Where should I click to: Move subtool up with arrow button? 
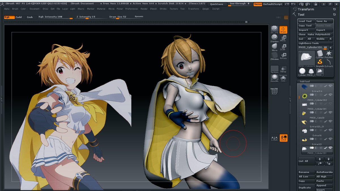point(320,159)
